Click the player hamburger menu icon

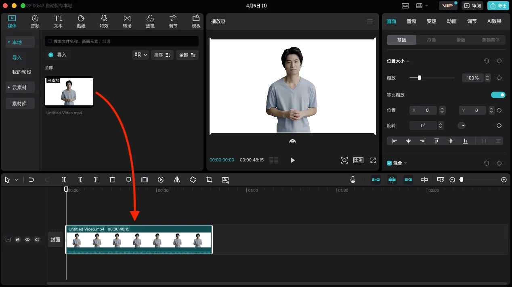click(x=370, y=21)
